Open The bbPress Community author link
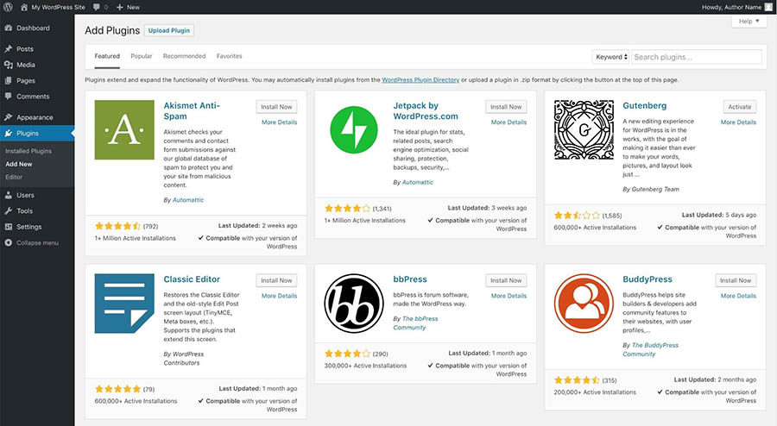The image size is (777, 426). click(416, 323)
